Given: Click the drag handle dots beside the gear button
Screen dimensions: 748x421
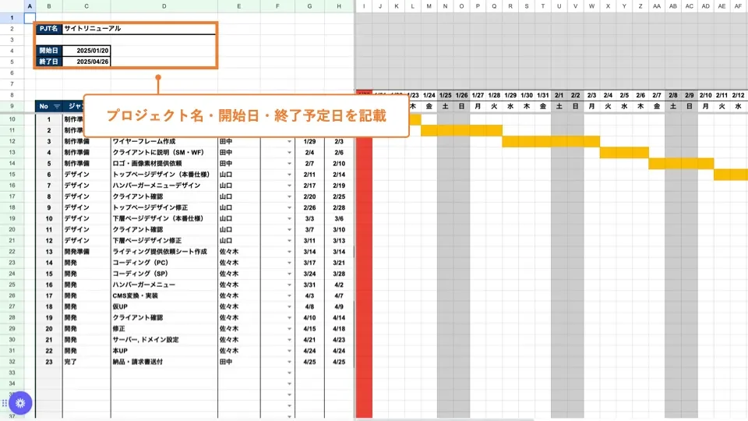Looking at the screenshot, I should (x=5, y=403).
